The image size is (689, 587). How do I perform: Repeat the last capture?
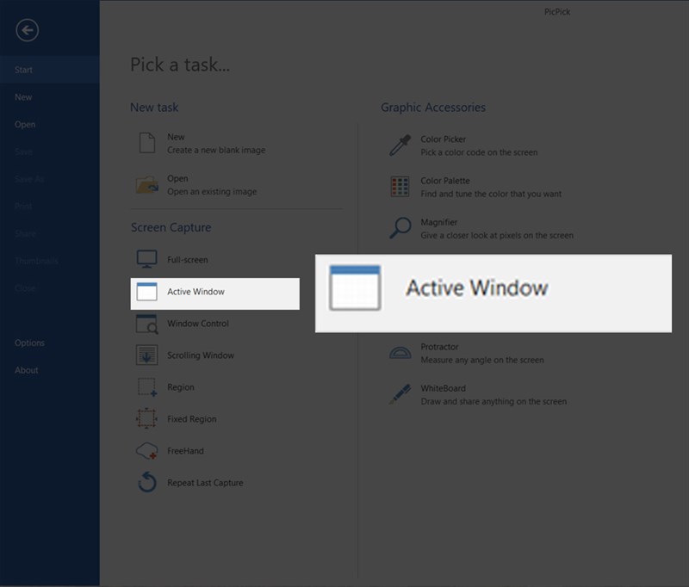(x=203, y=482)
